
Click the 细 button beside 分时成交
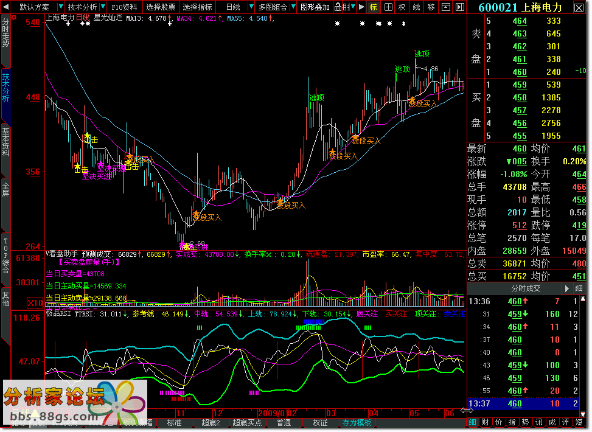pyautogui.click(x=579, y=288)
